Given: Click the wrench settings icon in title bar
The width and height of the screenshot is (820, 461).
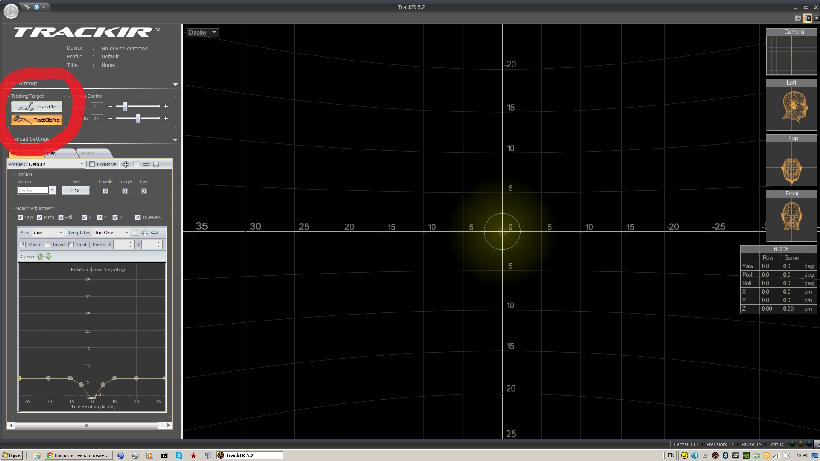Looking at the screenshot, I should 27,7.
